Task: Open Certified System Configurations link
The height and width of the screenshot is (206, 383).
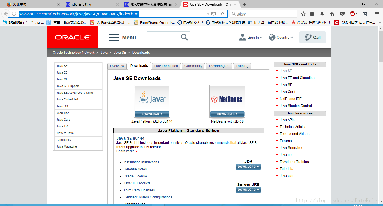Action: click(x=148, y=197)
